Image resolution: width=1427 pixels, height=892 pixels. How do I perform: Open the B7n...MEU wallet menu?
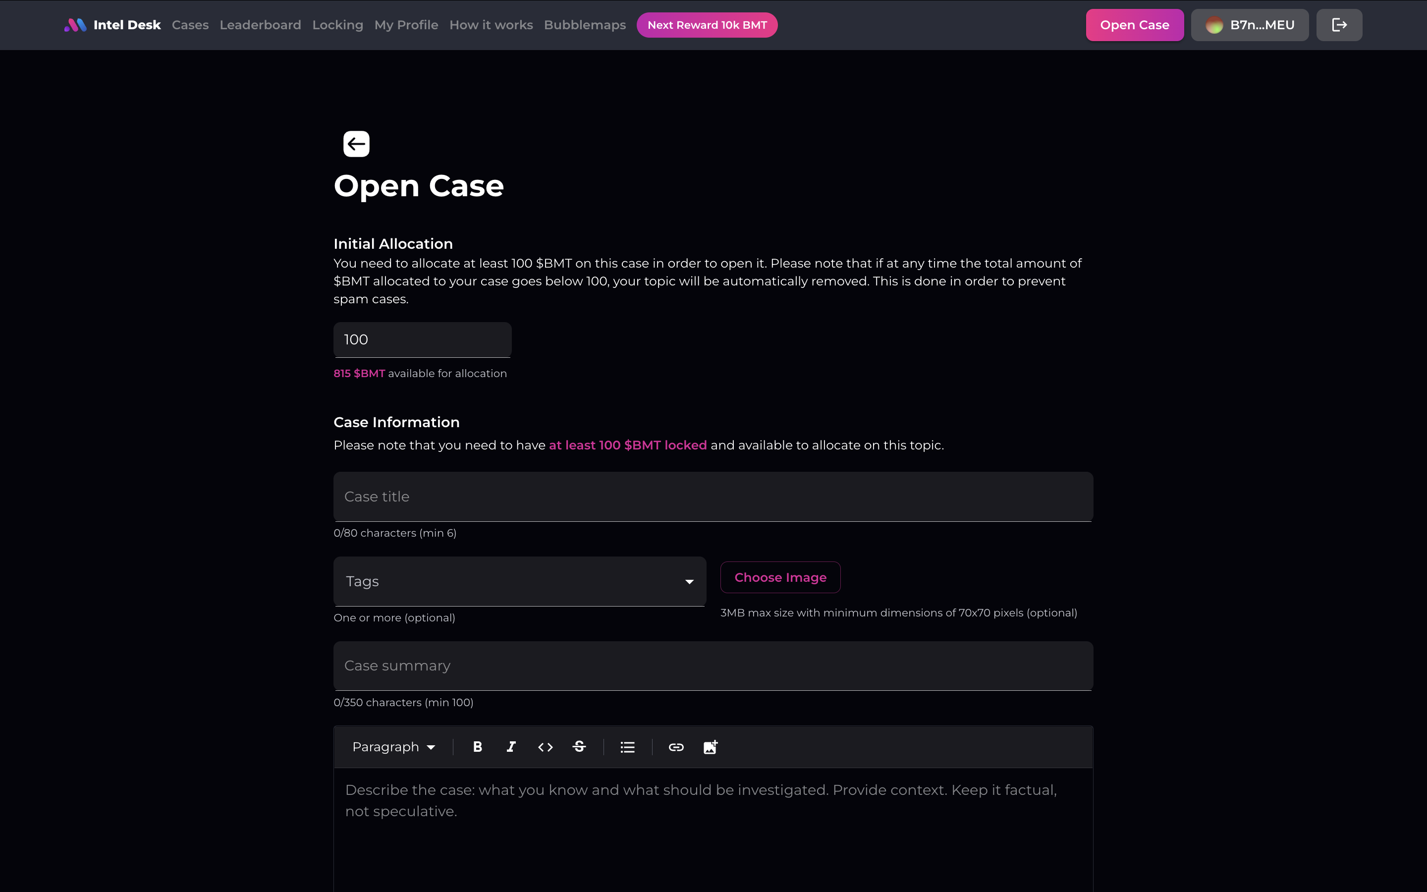click(x=1250, y=25)
